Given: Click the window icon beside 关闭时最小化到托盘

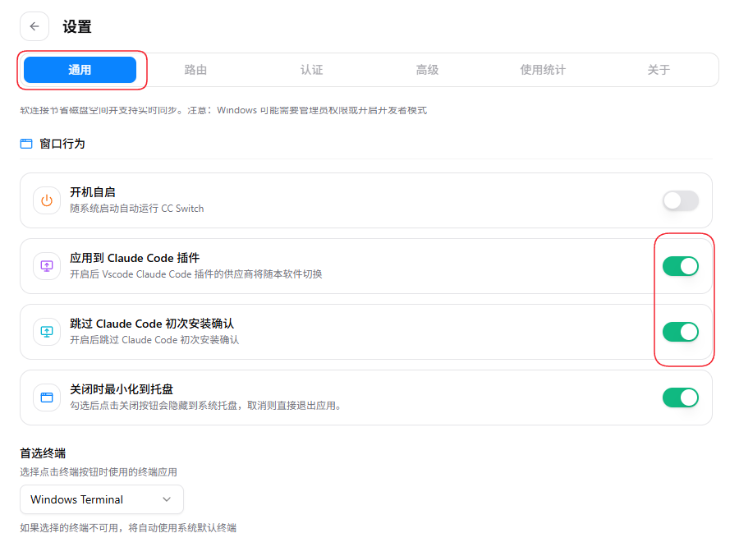Looking at the screenshot, I should [x=47, y=398].
